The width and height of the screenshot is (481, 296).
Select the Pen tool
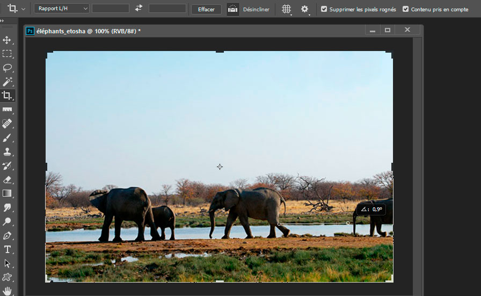coord(7,235)
